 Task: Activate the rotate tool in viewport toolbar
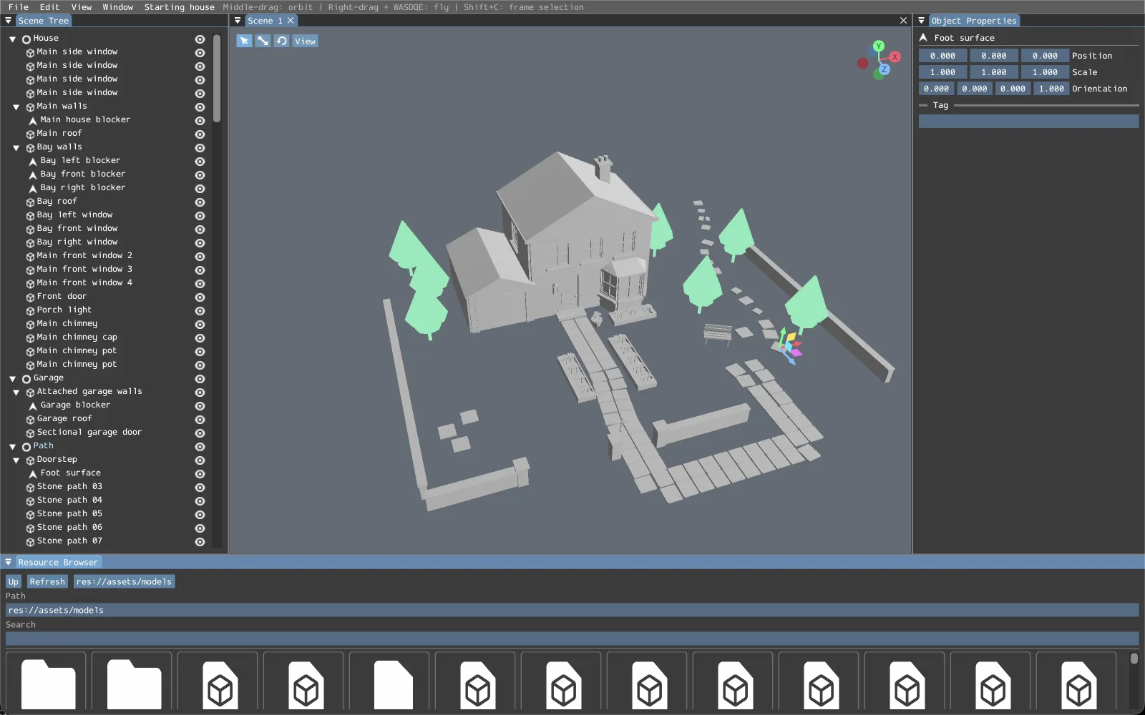click(x=282, y=41)
